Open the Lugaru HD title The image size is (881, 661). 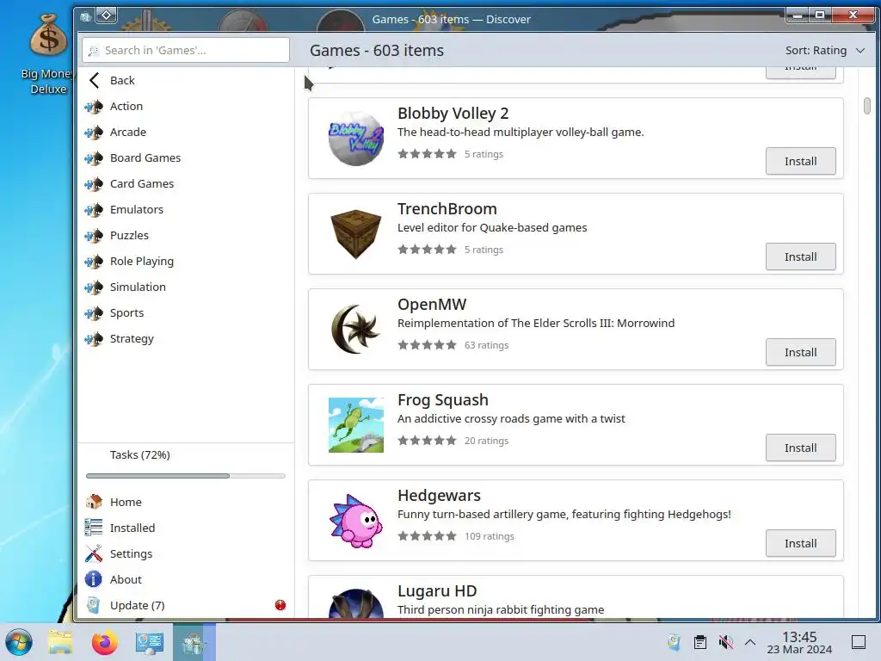(437, 591)
